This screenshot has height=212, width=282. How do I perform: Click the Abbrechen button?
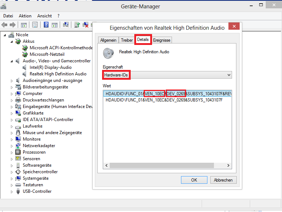pos(223,180)
